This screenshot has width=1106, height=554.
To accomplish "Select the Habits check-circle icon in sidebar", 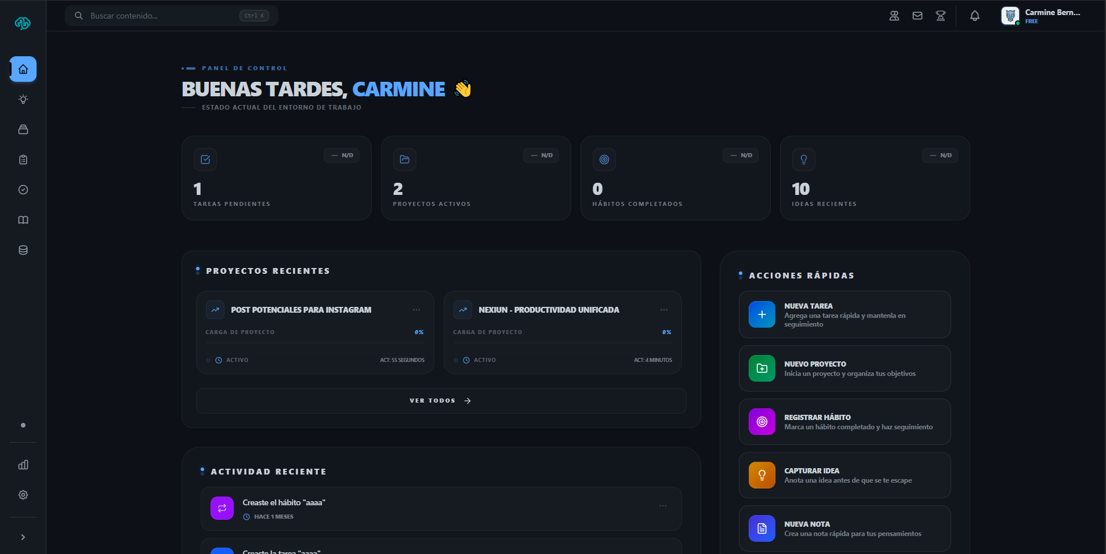I will (23, 190).
